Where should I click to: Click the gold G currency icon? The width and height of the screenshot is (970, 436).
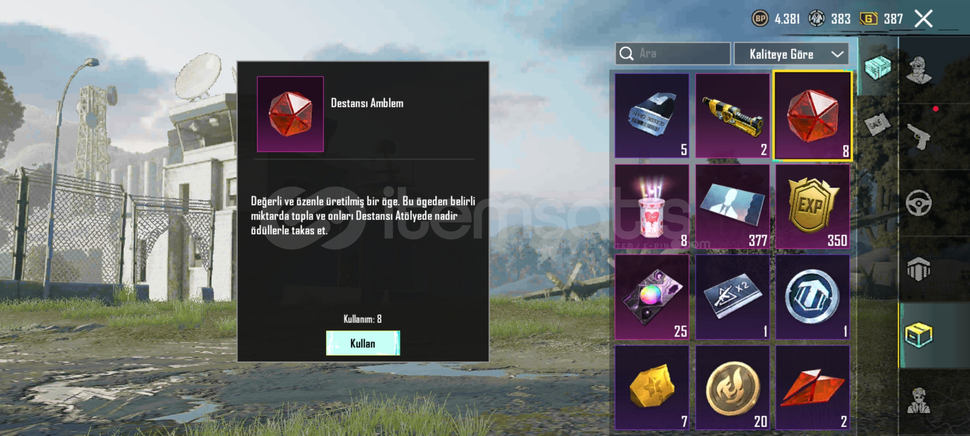869,19
